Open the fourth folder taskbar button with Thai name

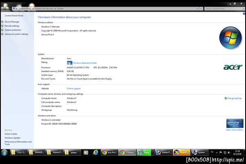point(72,153)
